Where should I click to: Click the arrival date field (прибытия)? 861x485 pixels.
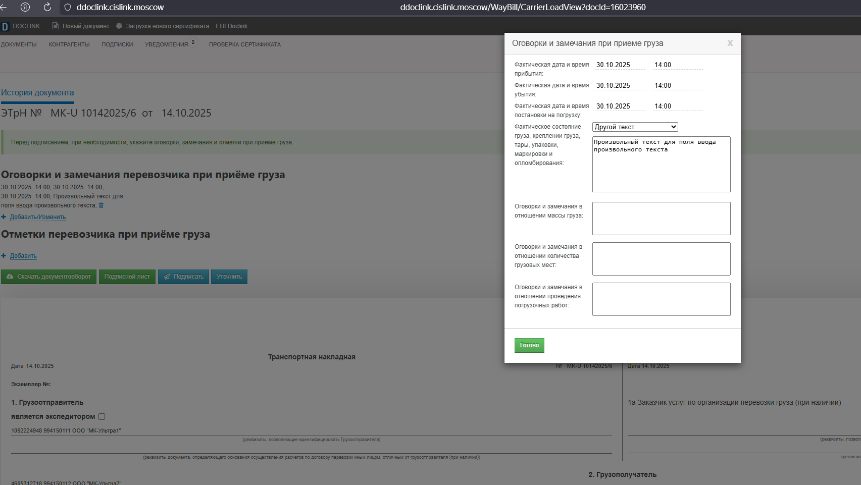coord(620,65)
